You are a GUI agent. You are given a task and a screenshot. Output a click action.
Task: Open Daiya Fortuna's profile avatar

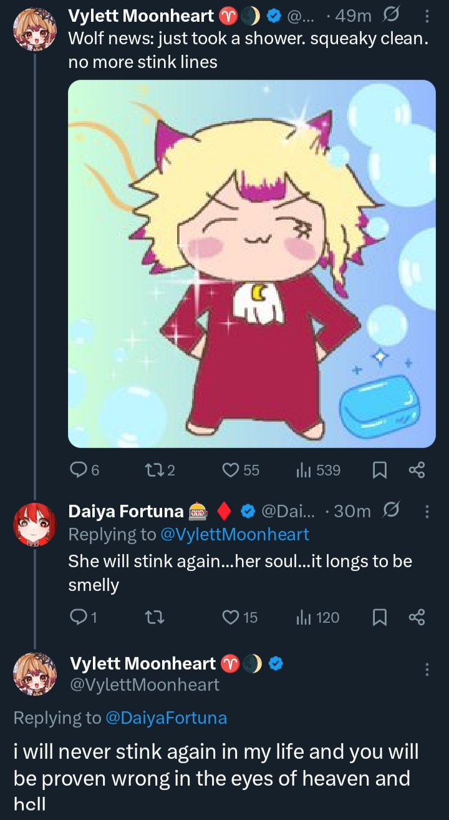point(35,524)
